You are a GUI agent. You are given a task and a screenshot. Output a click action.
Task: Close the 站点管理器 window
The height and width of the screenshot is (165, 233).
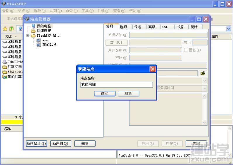(206, 19)
